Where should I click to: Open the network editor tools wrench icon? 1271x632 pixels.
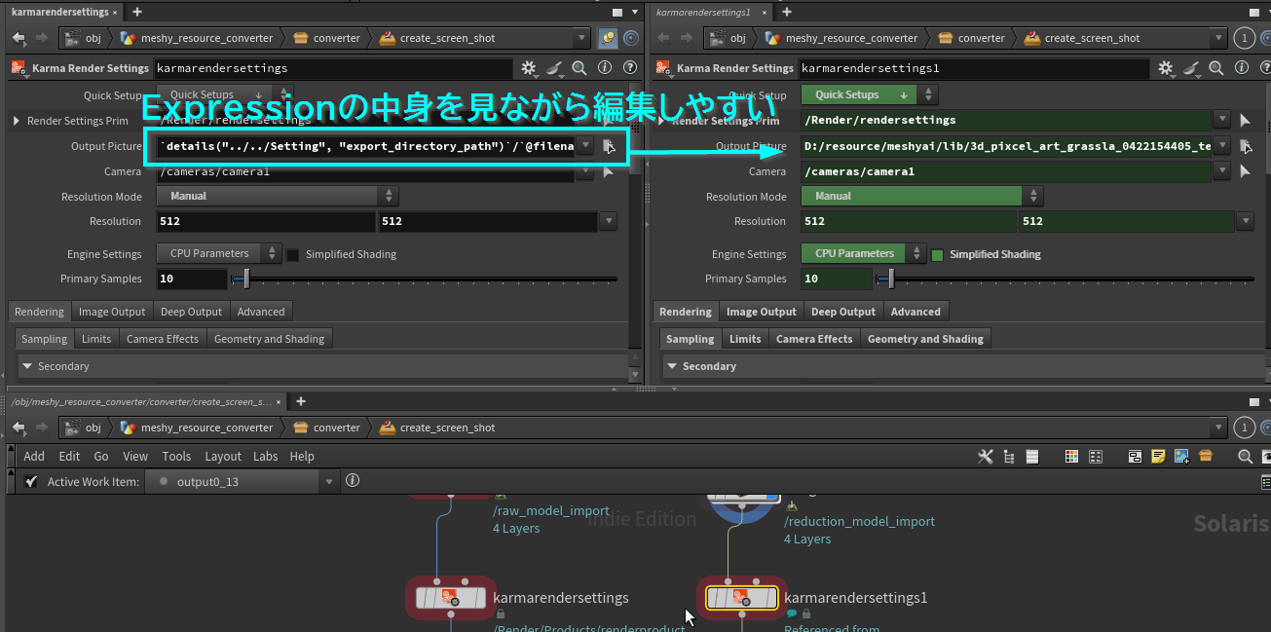(x=985, y=456)
